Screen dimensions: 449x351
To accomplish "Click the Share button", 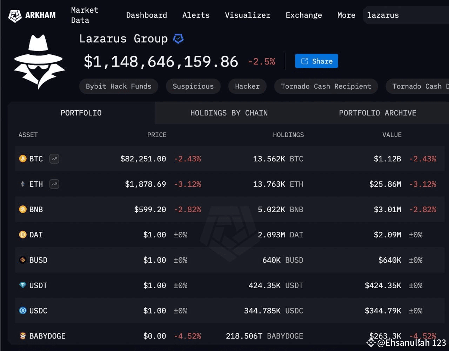I will 316,61.
